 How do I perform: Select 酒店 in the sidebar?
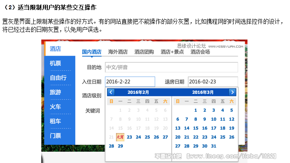pyautogui.click(x=55, y=49)
